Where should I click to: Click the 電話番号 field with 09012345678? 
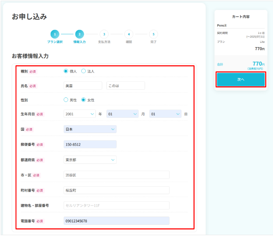coord(117,221)
